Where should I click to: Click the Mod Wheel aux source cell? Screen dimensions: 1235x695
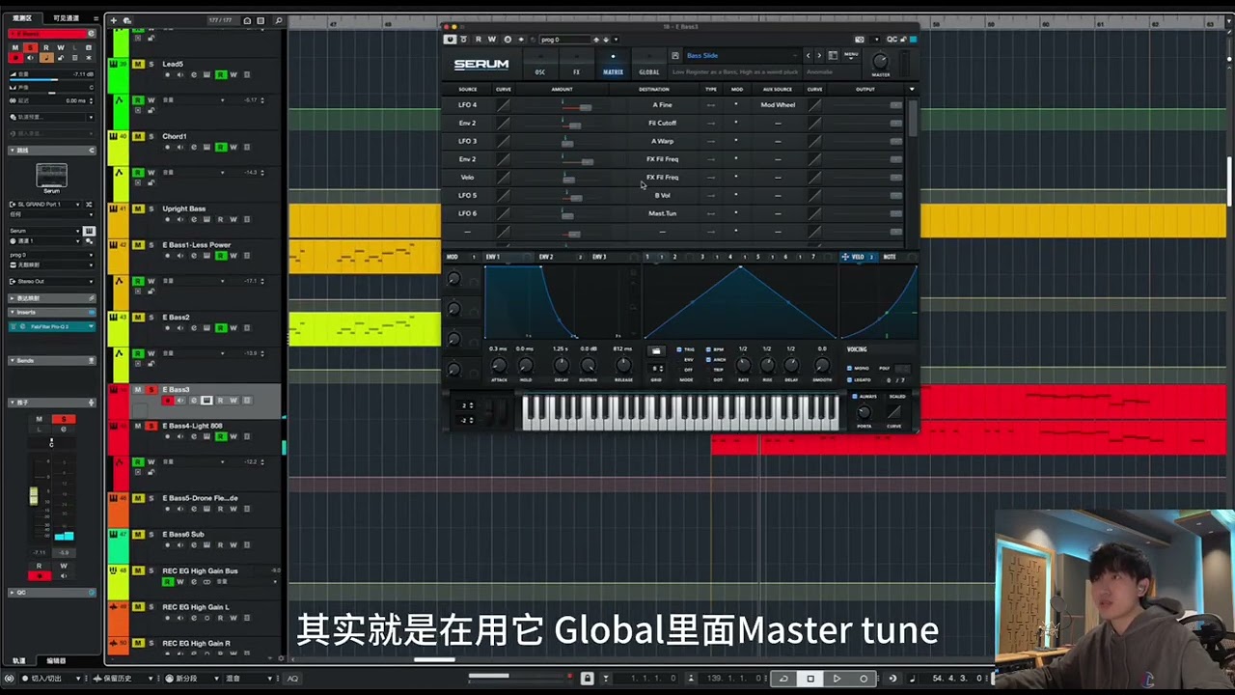point(778,105)
